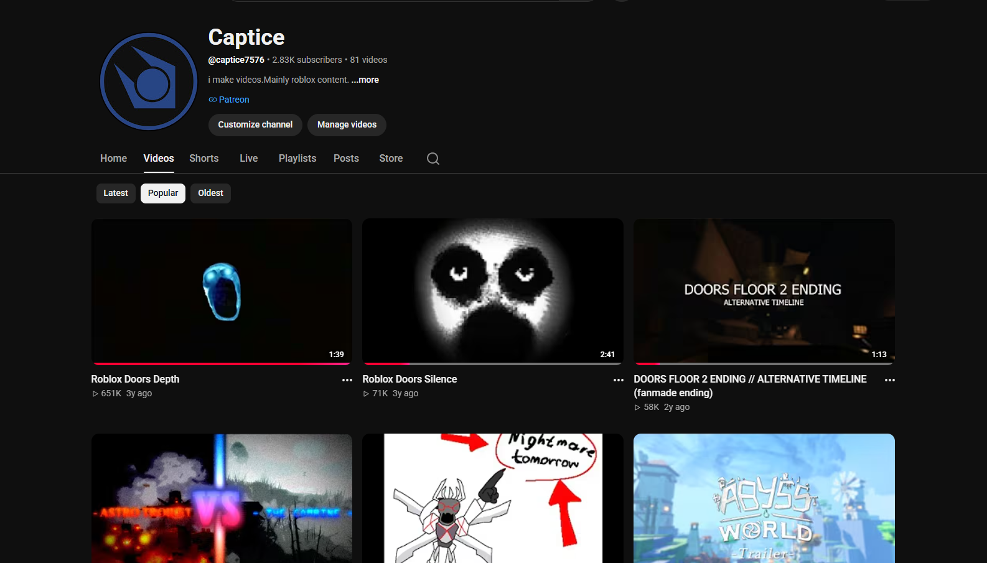Click the watch progress bar under Roblox Doors Depth
The height and width of the screenshot is (563, 987).
pos(222,363)
